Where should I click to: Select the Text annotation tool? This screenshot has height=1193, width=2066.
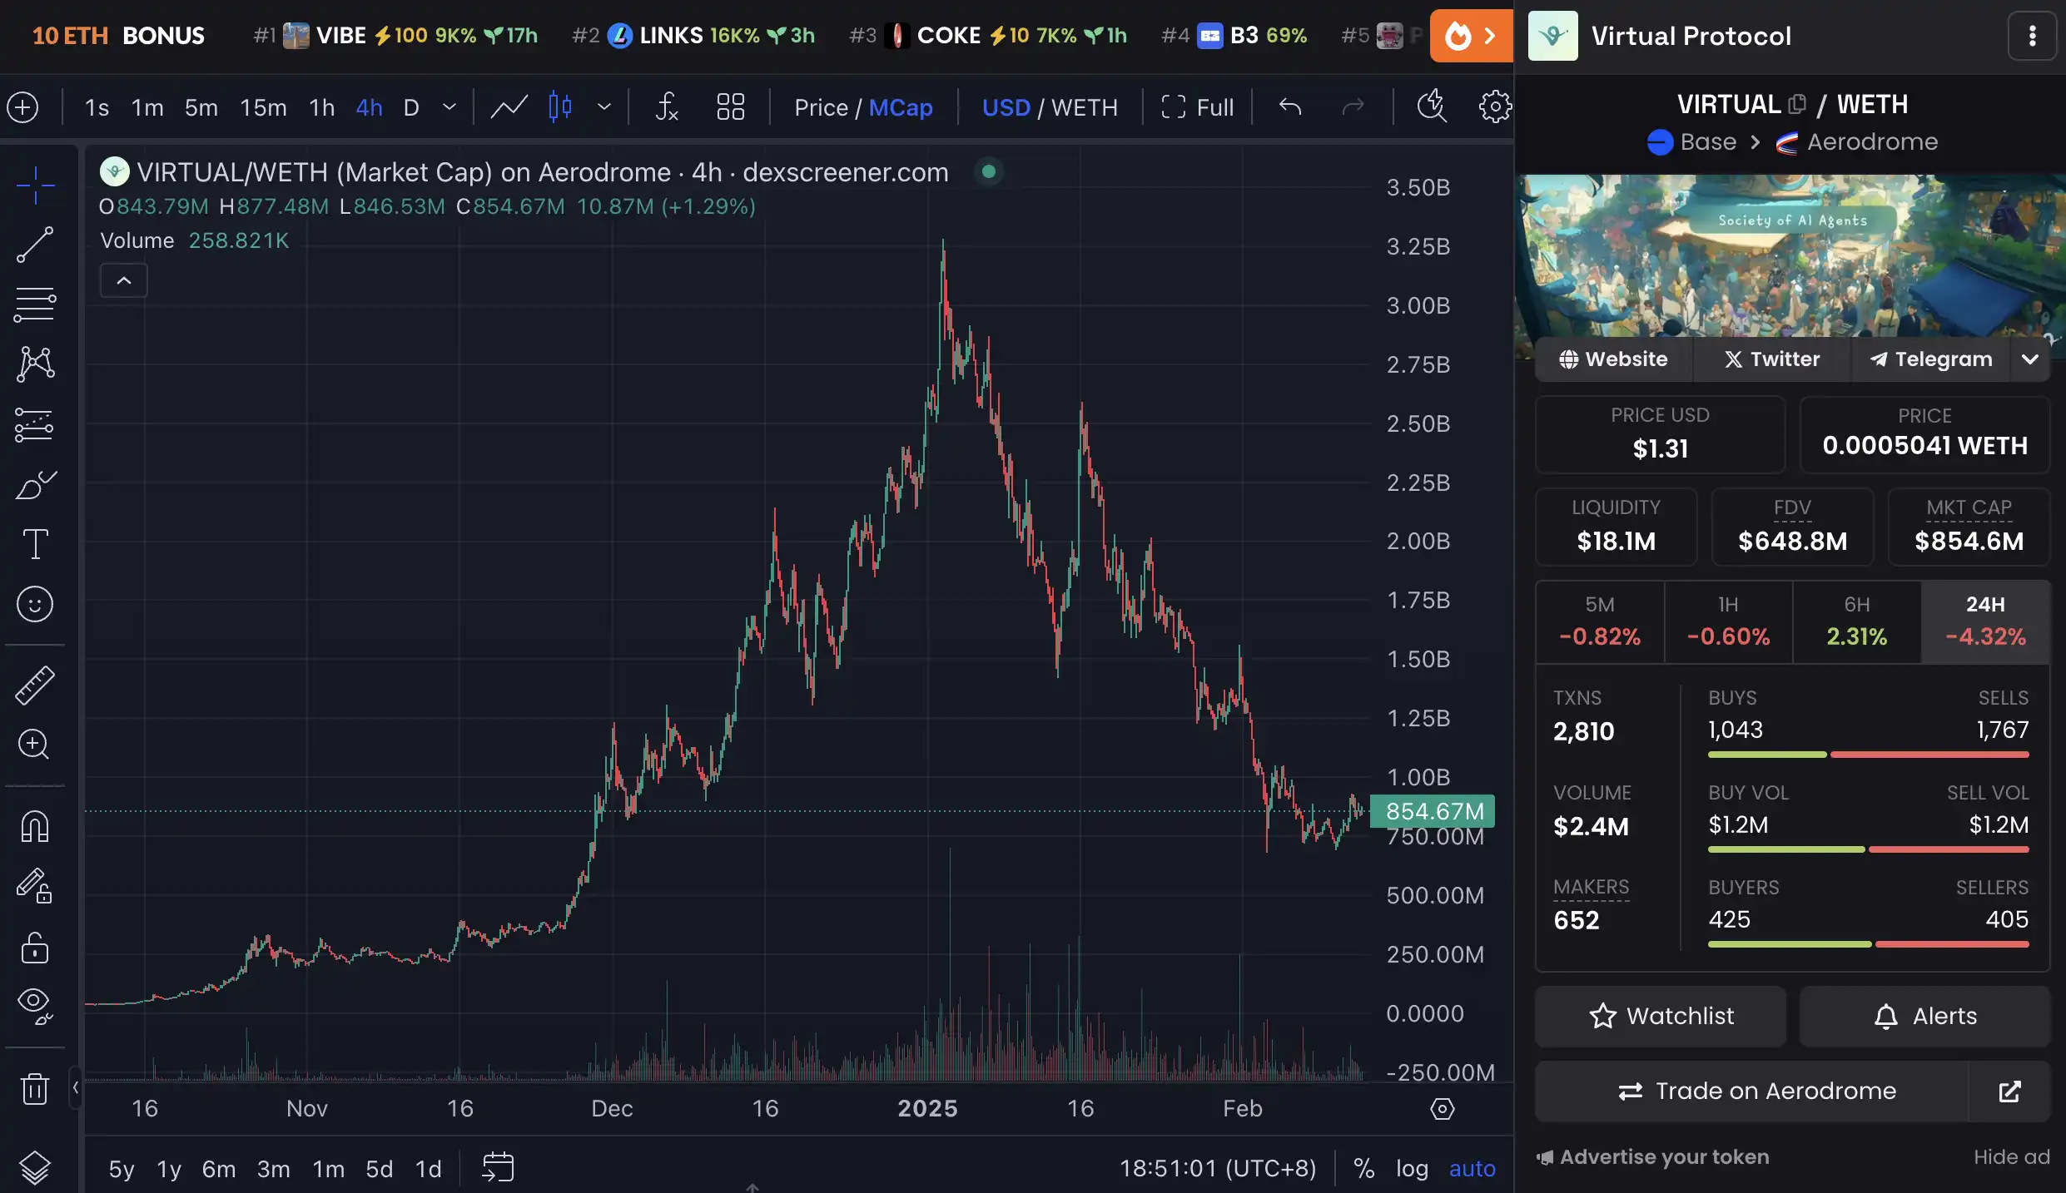(x=35, y=543)
